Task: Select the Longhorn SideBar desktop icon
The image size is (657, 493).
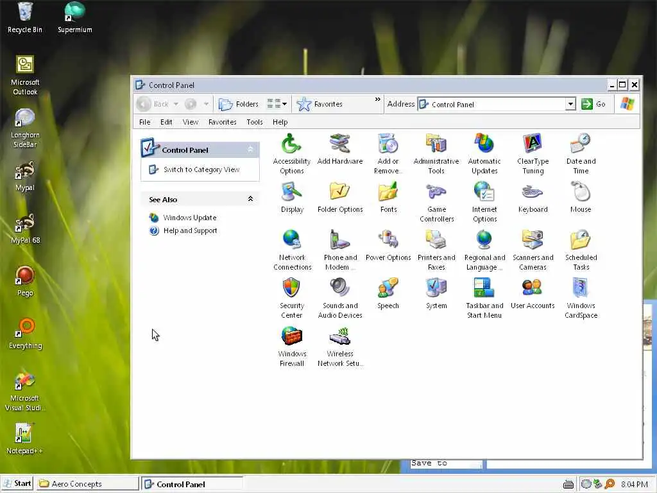Action: click(25, 128)
